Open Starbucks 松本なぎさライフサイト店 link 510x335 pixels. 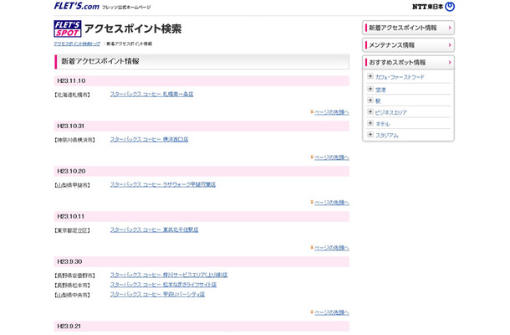(x=163, y=285)
